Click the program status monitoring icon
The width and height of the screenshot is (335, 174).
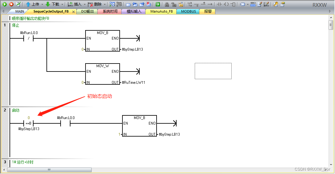[112, 4]
